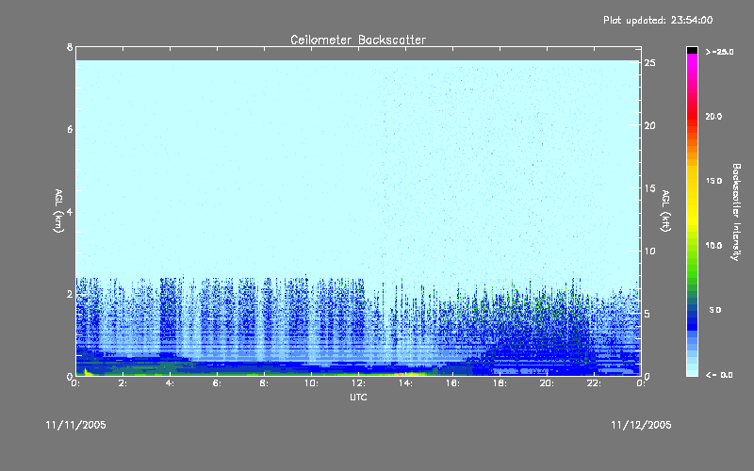Click the gray no-data strip at plot top
The image size is (754, 471).
(x=358, y=54)
